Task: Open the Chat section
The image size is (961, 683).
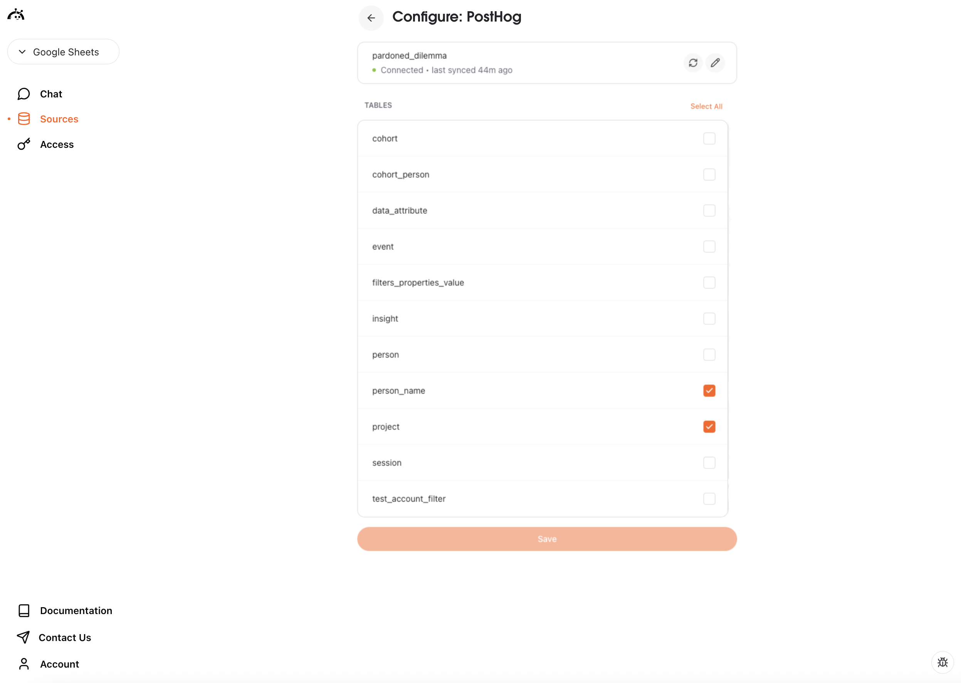Action: (50, 94)
